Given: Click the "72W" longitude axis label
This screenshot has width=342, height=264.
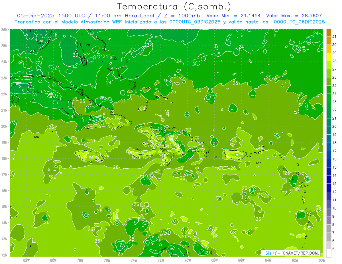Looking at the screenshot, I should pyautogui.click(x=161, y=260).
